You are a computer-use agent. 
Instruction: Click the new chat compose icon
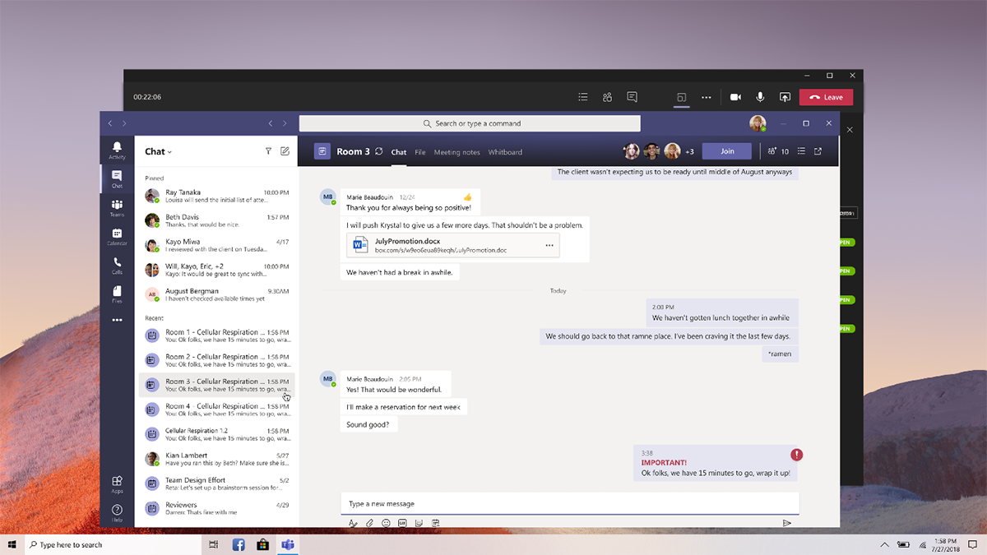285,151
